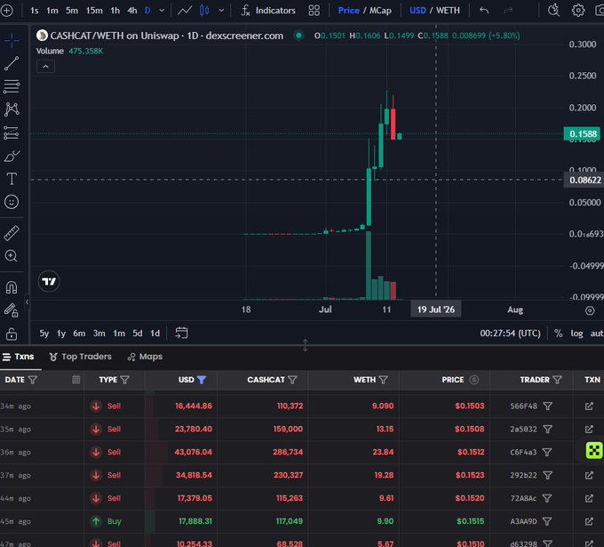
Task: Select candlestick chart style
Action: click(204, 11)
